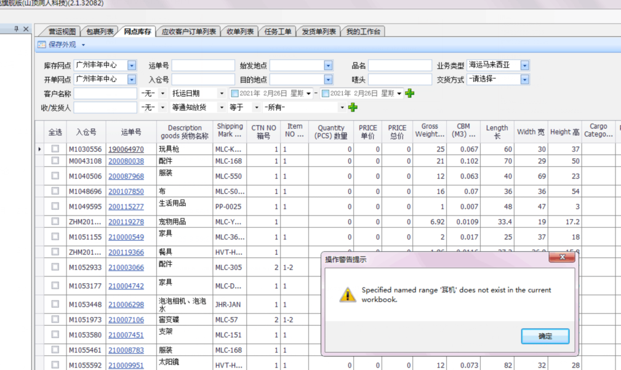
Task: Click 确定 in the warning dialog
Action: coord(545,336)
